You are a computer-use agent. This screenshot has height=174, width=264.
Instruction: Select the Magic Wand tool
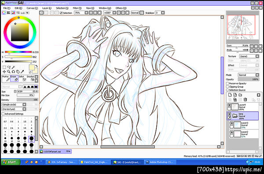[x=13, y=67]
